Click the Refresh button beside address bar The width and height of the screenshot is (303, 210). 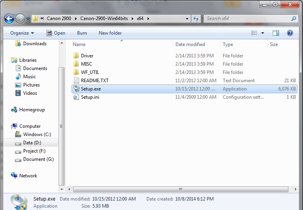196,18
